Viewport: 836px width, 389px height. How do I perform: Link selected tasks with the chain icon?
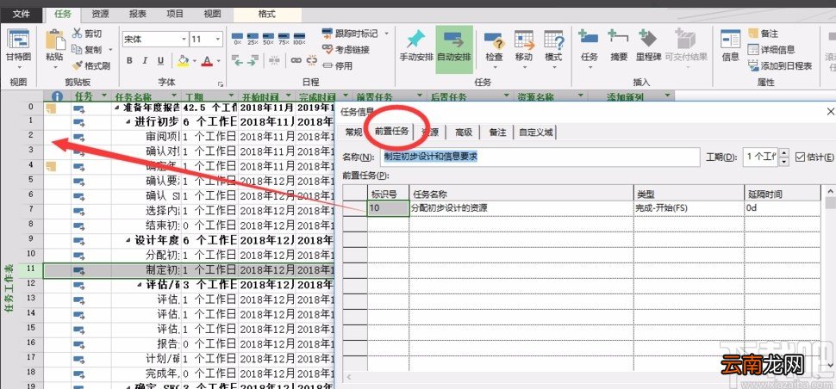296,60
